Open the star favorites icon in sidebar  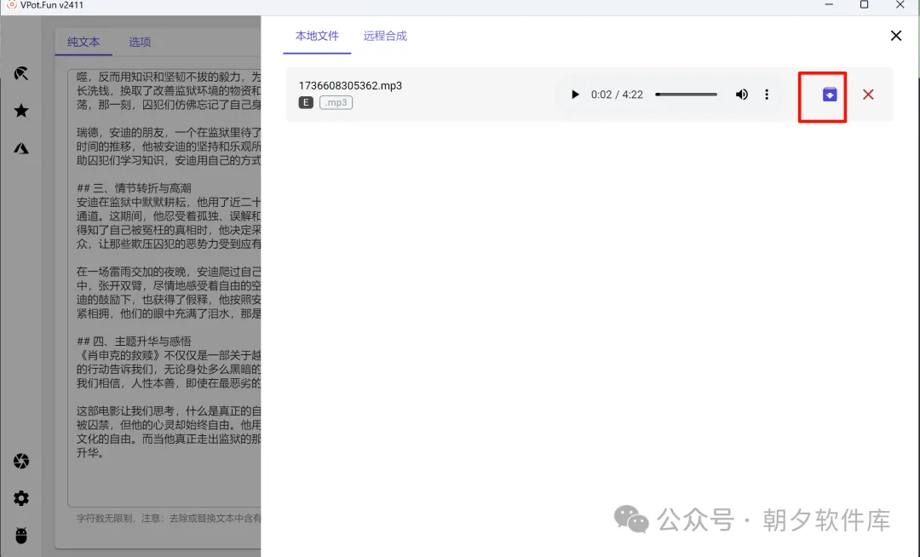point(21,110)
